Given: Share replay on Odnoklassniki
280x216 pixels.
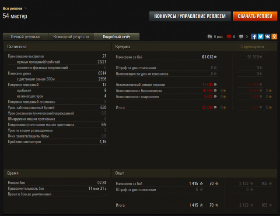Looking at the screenshot, I should 274,37.
